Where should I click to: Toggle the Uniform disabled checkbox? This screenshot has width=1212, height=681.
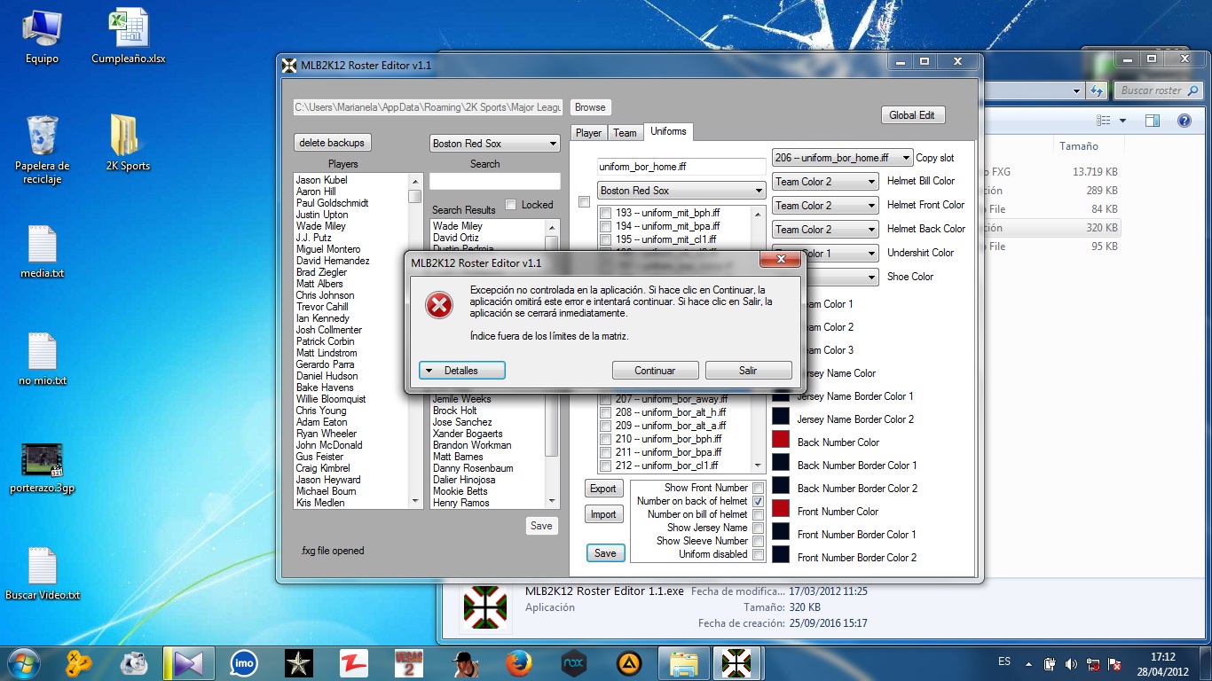(x=758, y=554)
